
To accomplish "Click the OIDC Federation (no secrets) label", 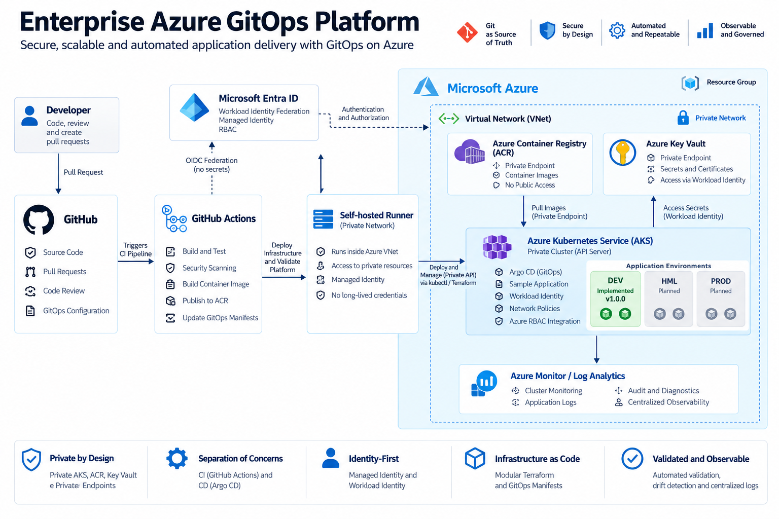I will tap(211, 165).
